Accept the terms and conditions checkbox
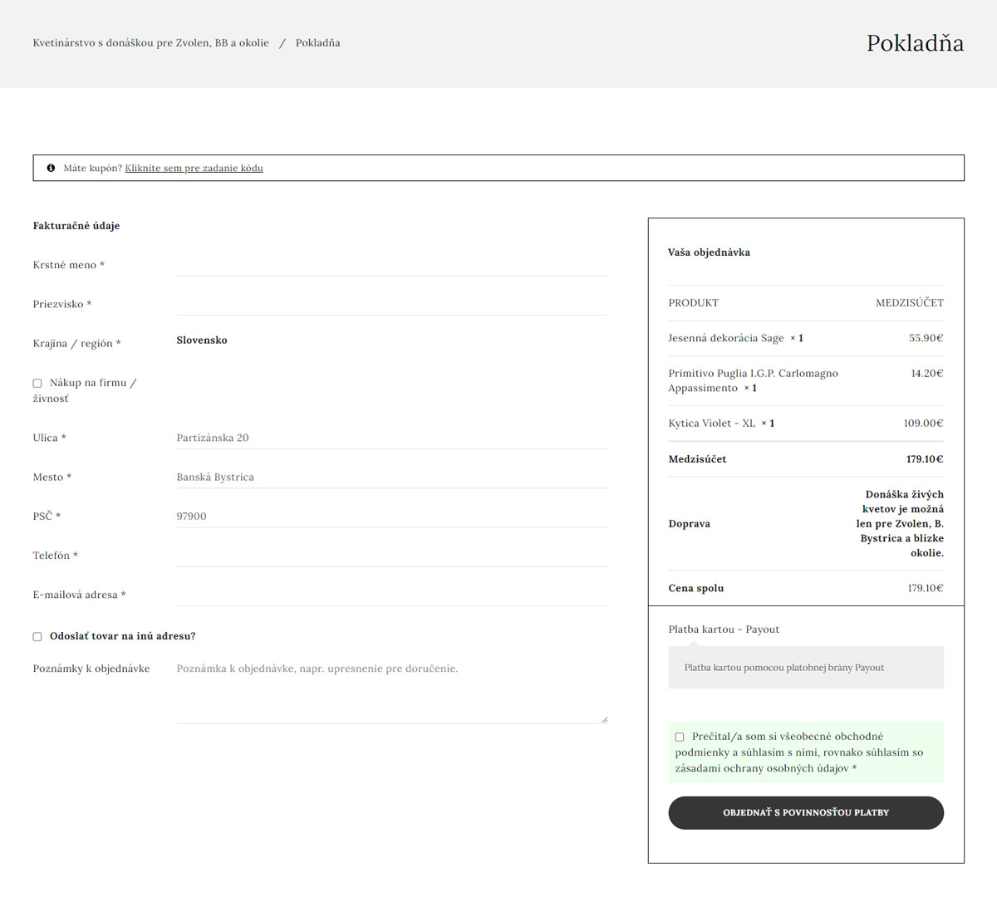Image resolution: width=997 pixels, height=921 pixels. pyautogui.click(x=680, y=737)
